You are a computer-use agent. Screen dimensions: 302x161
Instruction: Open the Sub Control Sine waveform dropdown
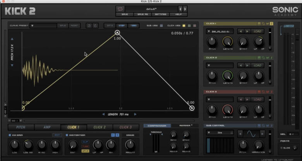tap(220, 132)
